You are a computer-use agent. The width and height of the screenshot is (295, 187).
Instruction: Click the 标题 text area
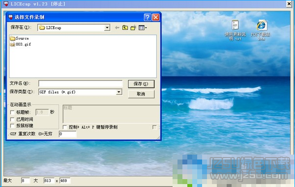[x=112, y=114]
